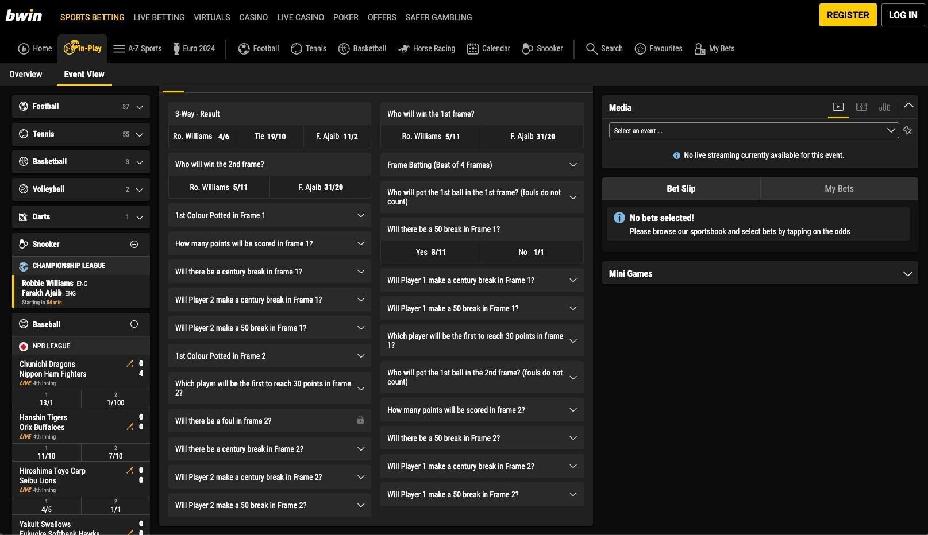Expand 1st Colour Potted in Frame 1
928x535 pixels.
pyautogui.click(x=269, y=215)
